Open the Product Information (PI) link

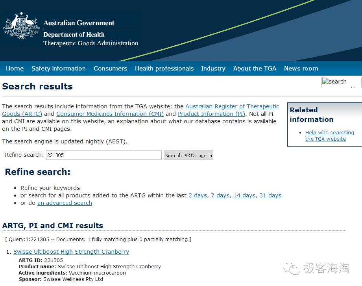coord(211,114)
